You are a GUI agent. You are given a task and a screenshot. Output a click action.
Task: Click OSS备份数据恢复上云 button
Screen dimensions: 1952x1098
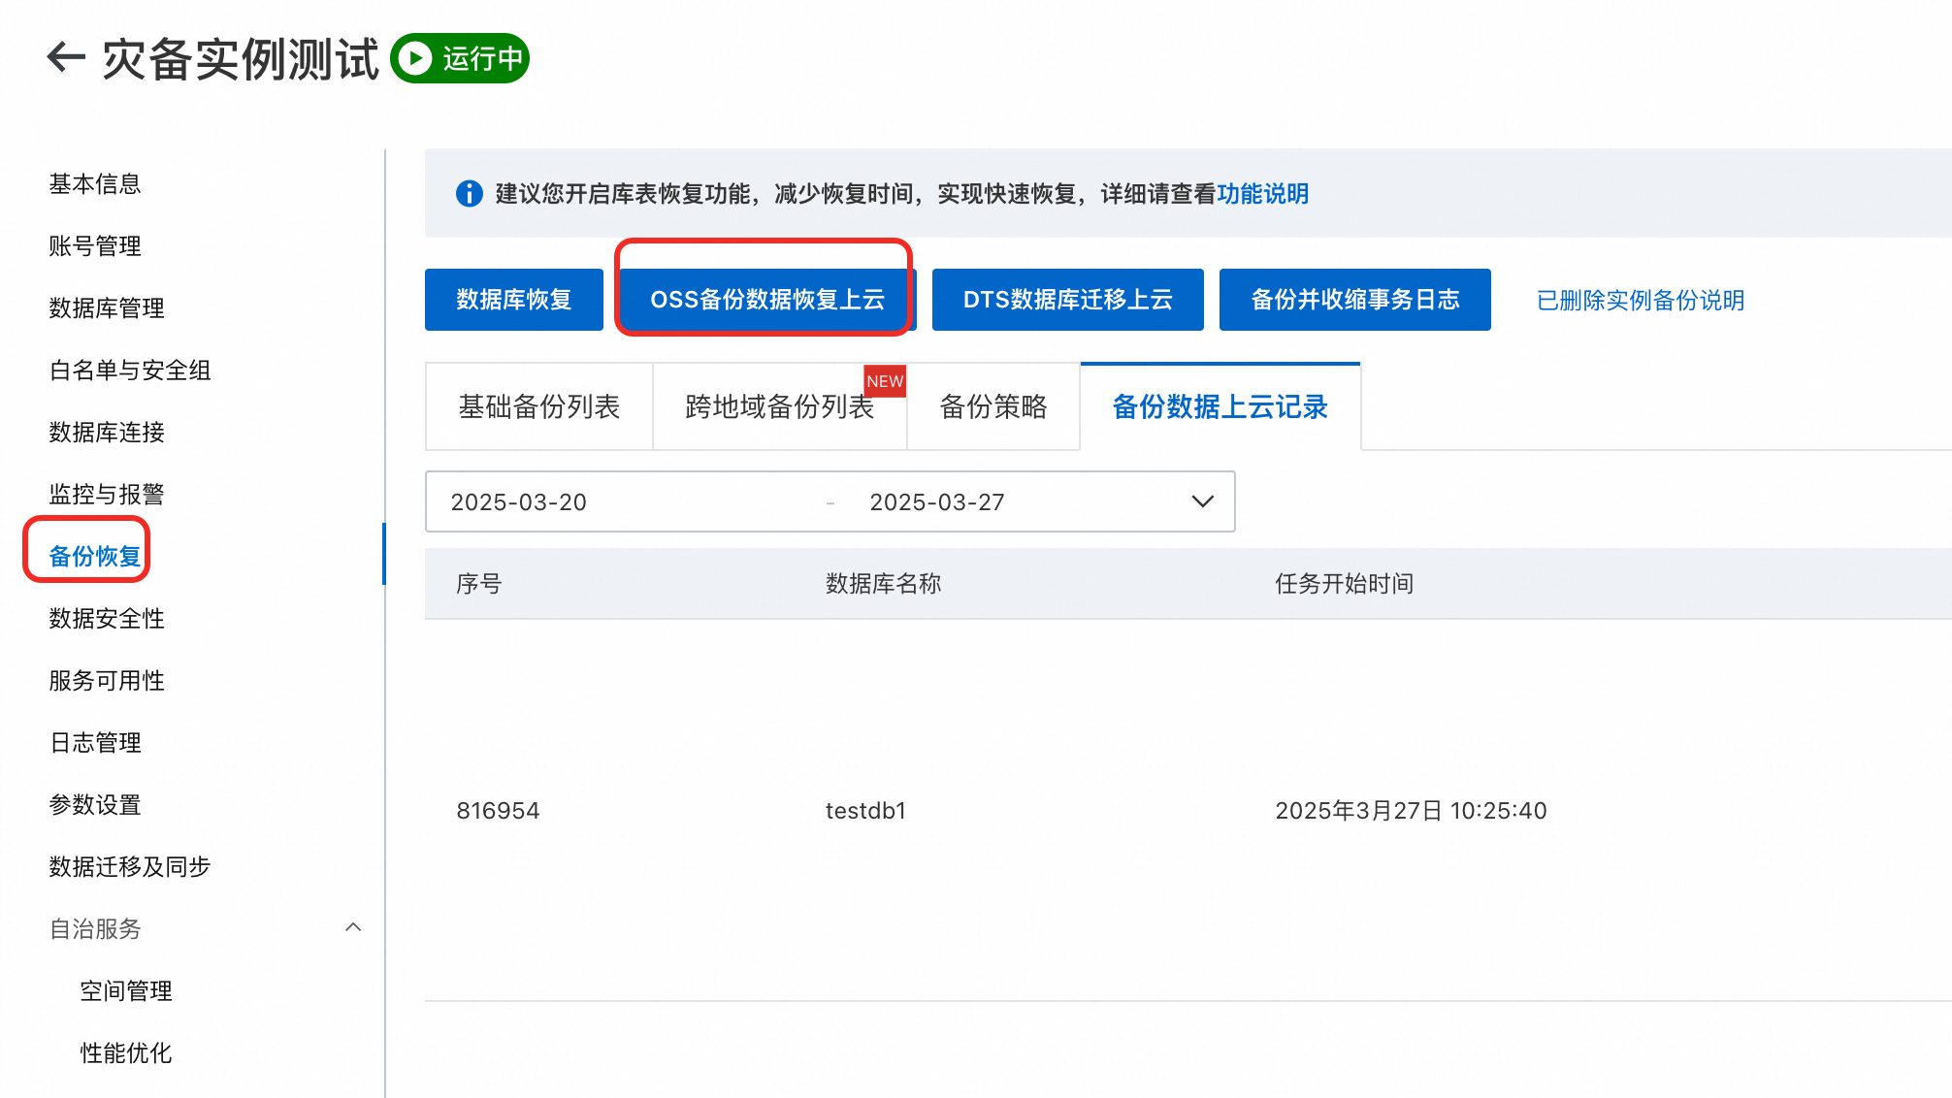pyautogui.click(x=766, y=300)
